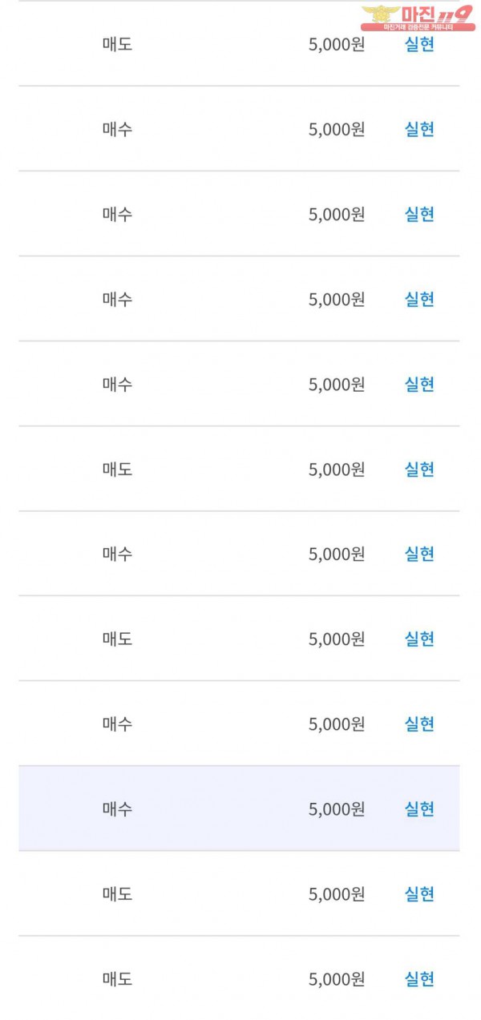Click 실현 in the eleventh row (매도)
Screen dimensions: 481x1020
pyautogui.click(x=419, y=894)
